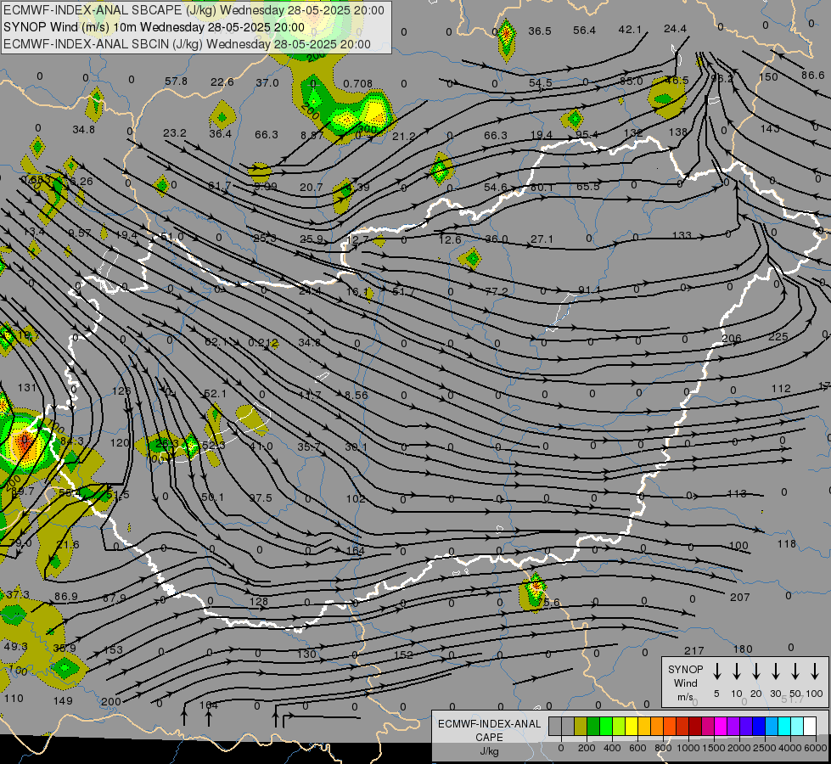Click the 22.6 value on the map
This screenshot has width=831, height=764.
click(222, 81)
